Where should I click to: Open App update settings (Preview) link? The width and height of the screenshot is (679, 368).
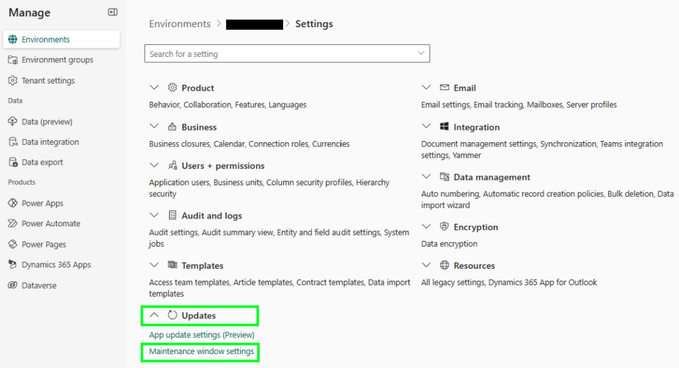202,335
